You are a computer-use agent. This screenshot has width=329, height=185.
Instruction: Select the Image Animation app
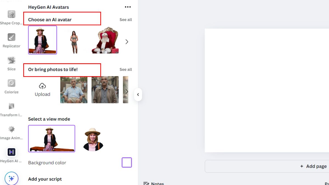[11, 130]
